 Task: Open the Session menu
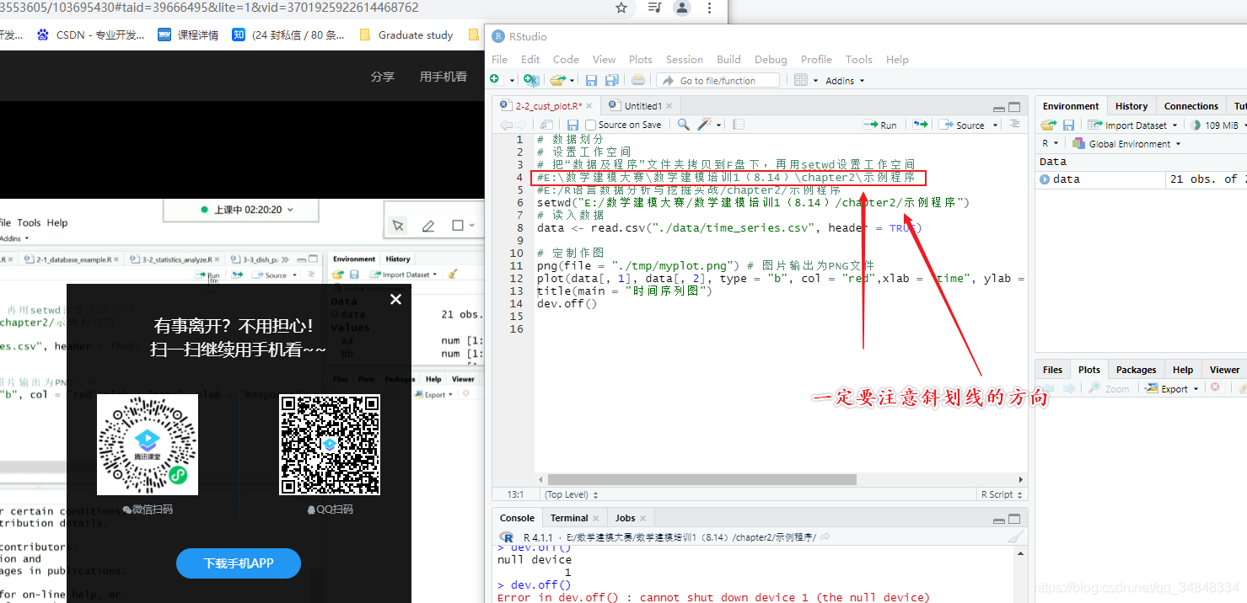(685, 59)
